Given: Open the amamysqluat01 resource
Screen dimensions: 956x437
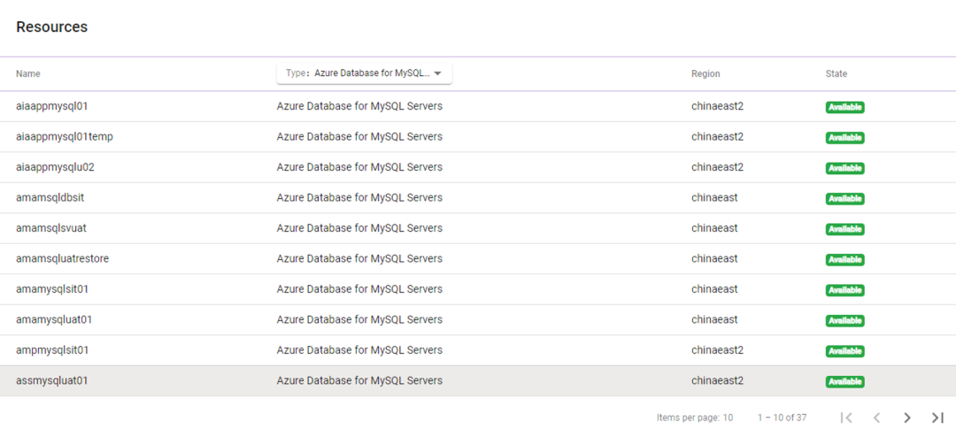Looking at the screenshot, I should click(54, 319).
